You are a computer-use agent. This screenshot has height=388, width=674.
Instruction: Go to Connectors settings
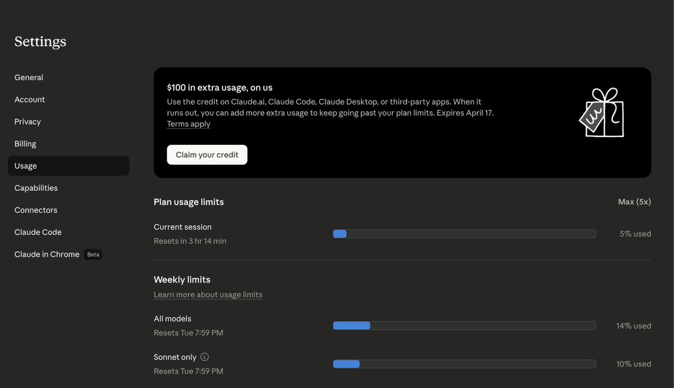(36, 210)
